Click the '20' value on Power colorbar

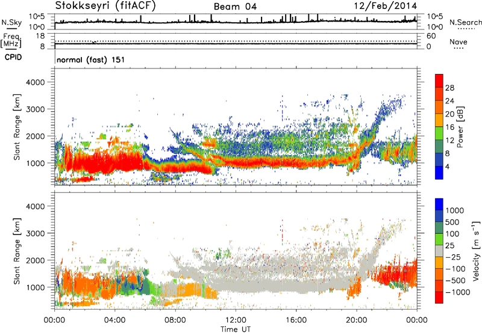[449, 114]
